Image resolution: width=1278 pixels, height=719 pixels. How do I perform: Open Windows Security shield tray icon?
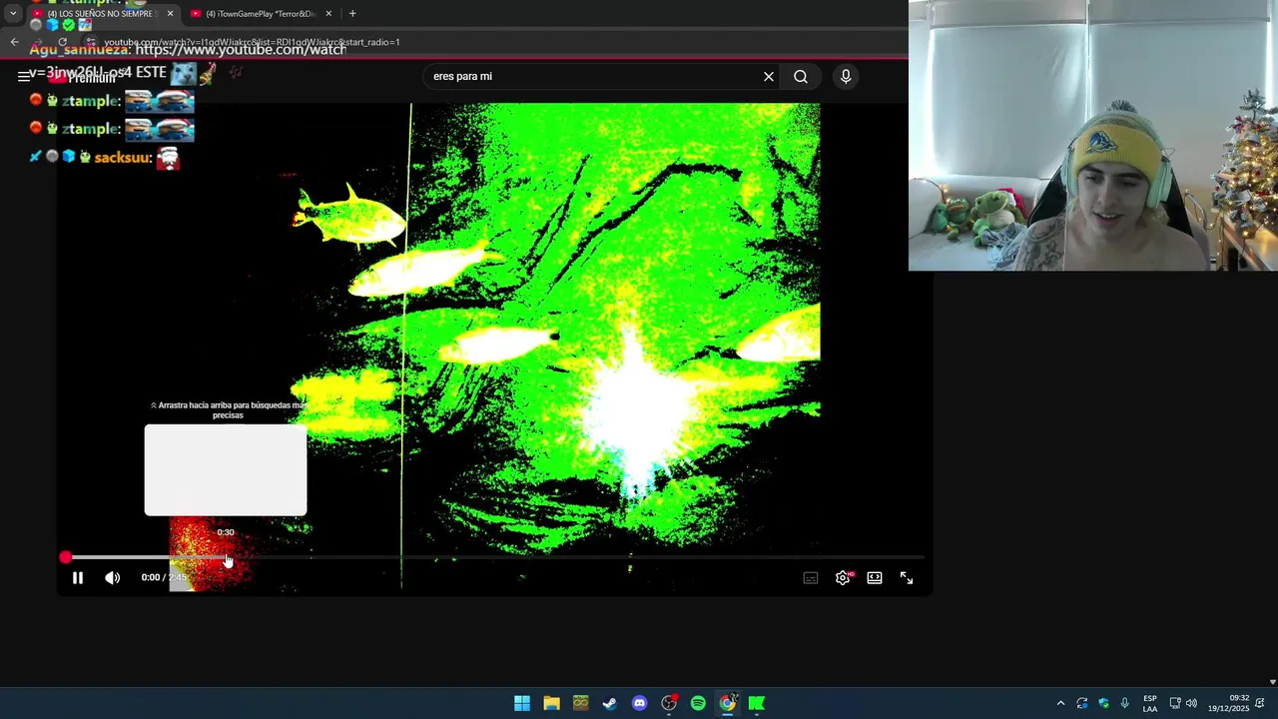tap(1104, 703)
